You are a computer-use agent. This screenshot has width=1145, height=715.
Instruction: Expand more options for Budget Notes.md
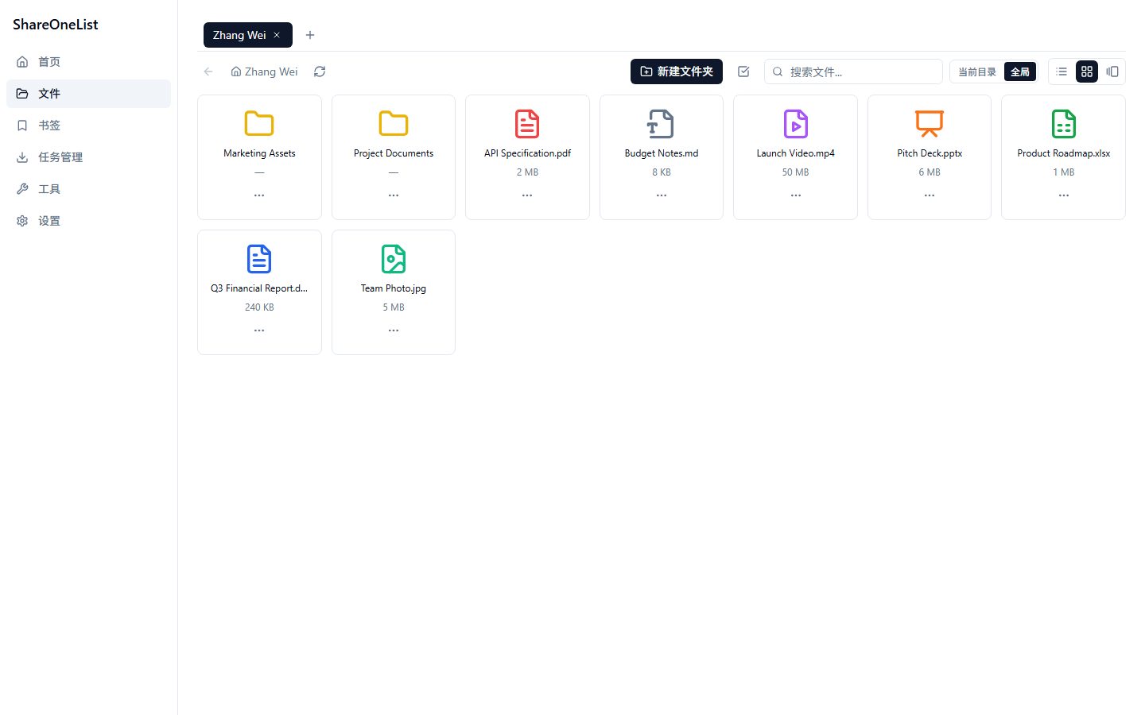coord(662,195)
